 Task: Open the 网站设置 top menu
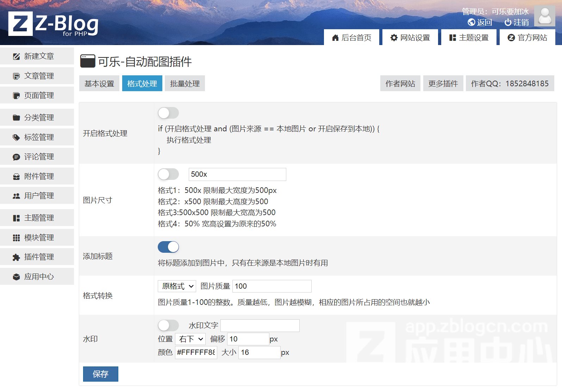tap(410, 37)
